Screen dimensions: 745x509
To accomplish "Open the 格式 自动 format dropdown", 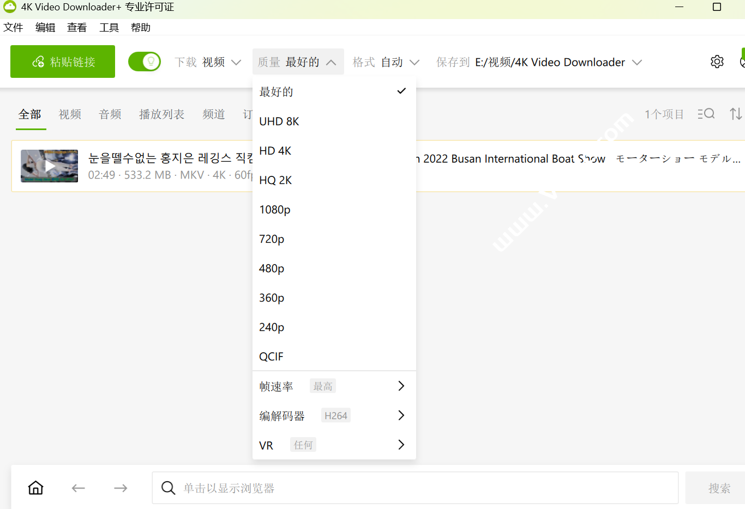I will coord(386,62).
